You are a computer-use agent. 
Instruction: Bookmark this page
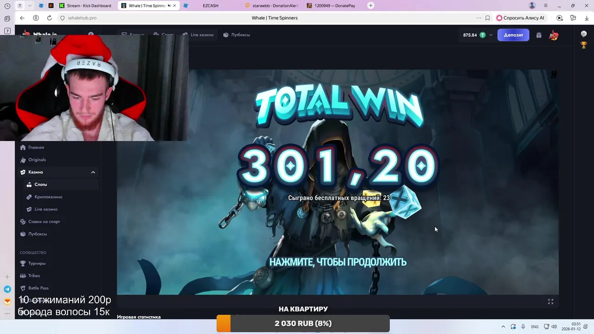coord(487,18)
